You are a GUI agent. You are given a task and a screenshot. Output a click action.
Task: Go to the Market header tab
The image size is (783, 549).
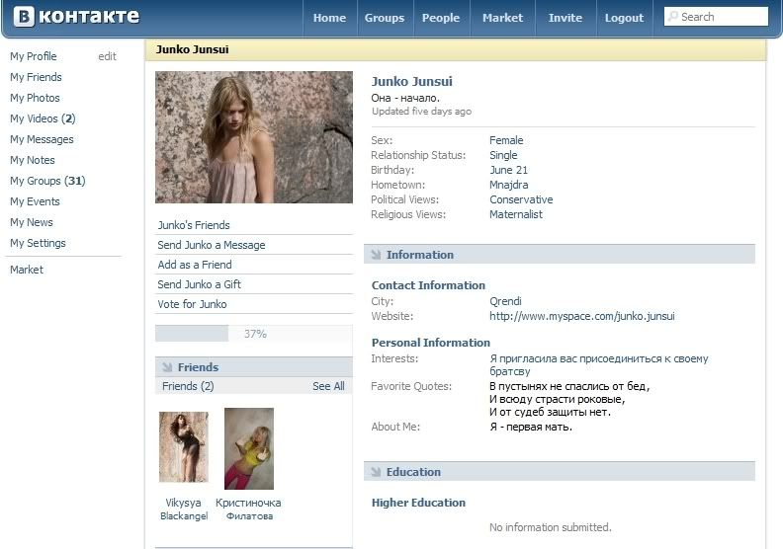tap(502, 18)
